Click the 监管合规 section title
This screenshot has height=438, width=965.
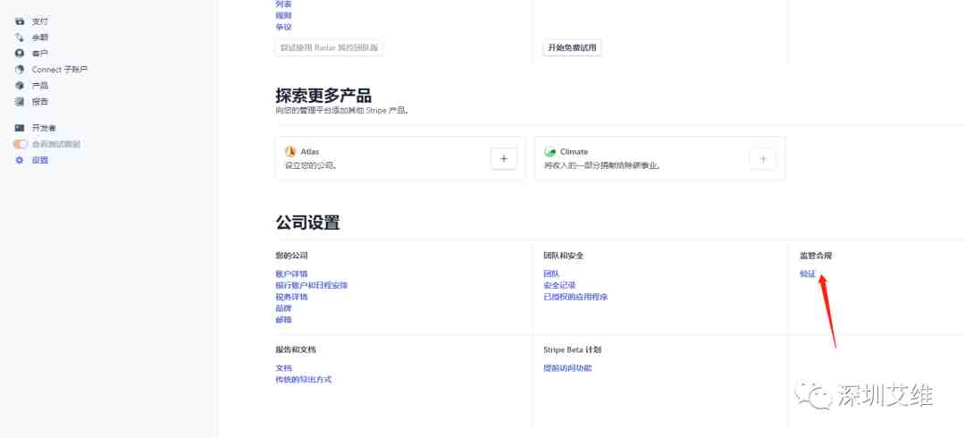click(816, 255)
